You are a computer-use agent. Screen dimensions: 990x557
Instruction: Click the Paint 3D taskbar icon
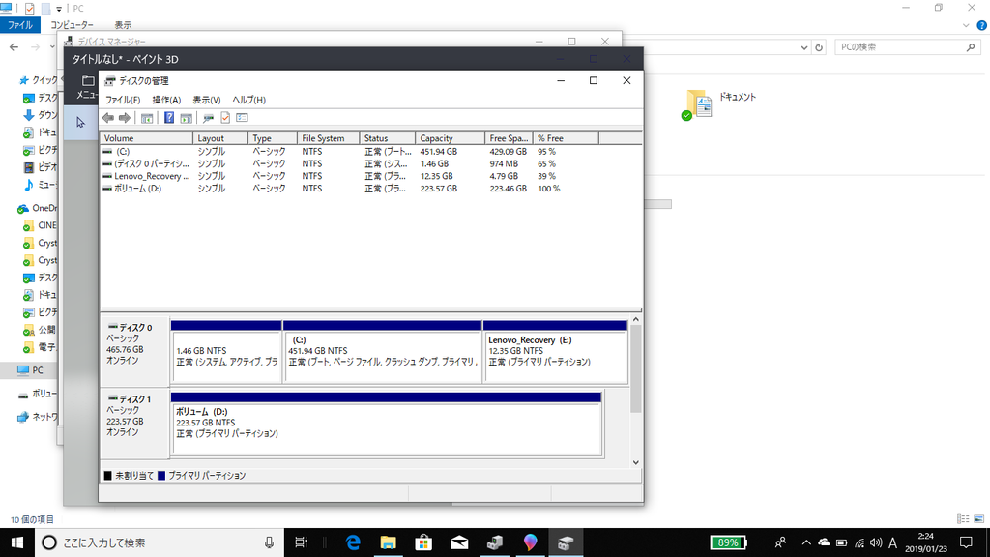tap(530, 542)
